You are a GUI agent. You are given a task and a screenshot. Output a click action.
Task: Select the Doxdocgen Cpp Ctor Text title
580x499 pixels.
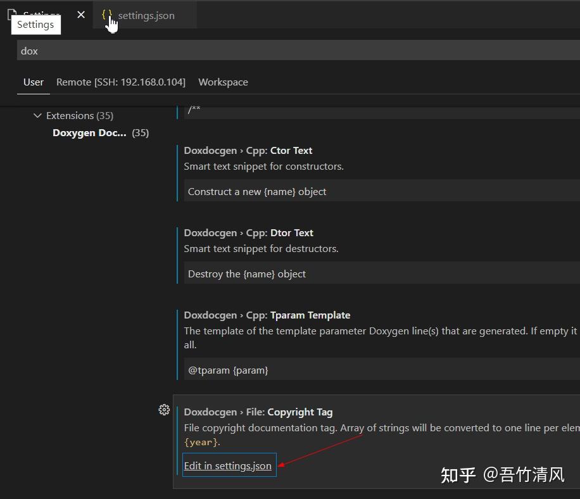pyautogui.click(x=248, y=150)
